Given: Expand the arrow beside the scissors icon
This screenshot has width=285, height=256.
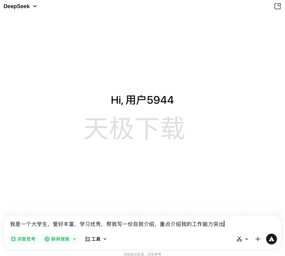Looking at the screenshot, I should (x=247, y=239).
